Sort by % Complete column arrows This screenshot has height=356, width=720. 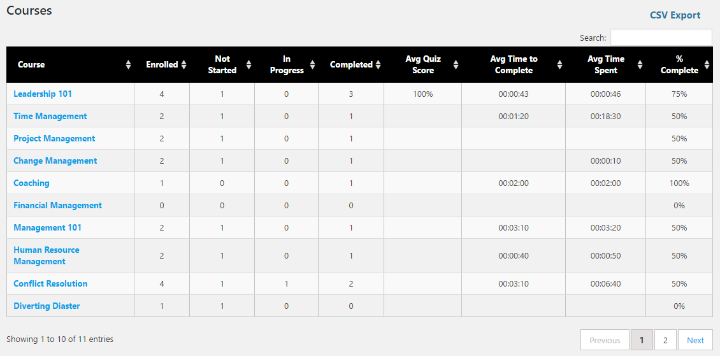[x=707, y=65]
